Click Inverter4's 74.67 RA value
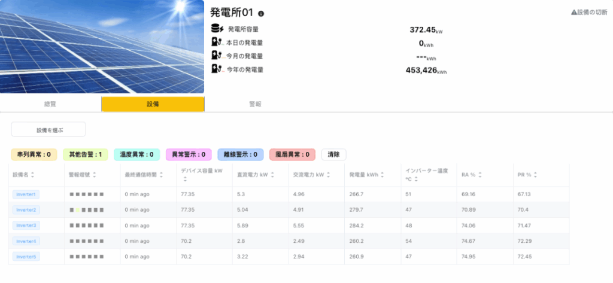This screenshot has width=613, height=283. [x=468, y=241]
